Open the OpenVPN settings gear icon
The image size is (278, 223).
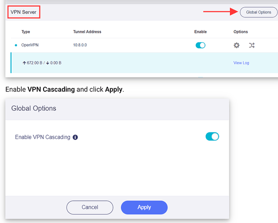tap(237, 45)
